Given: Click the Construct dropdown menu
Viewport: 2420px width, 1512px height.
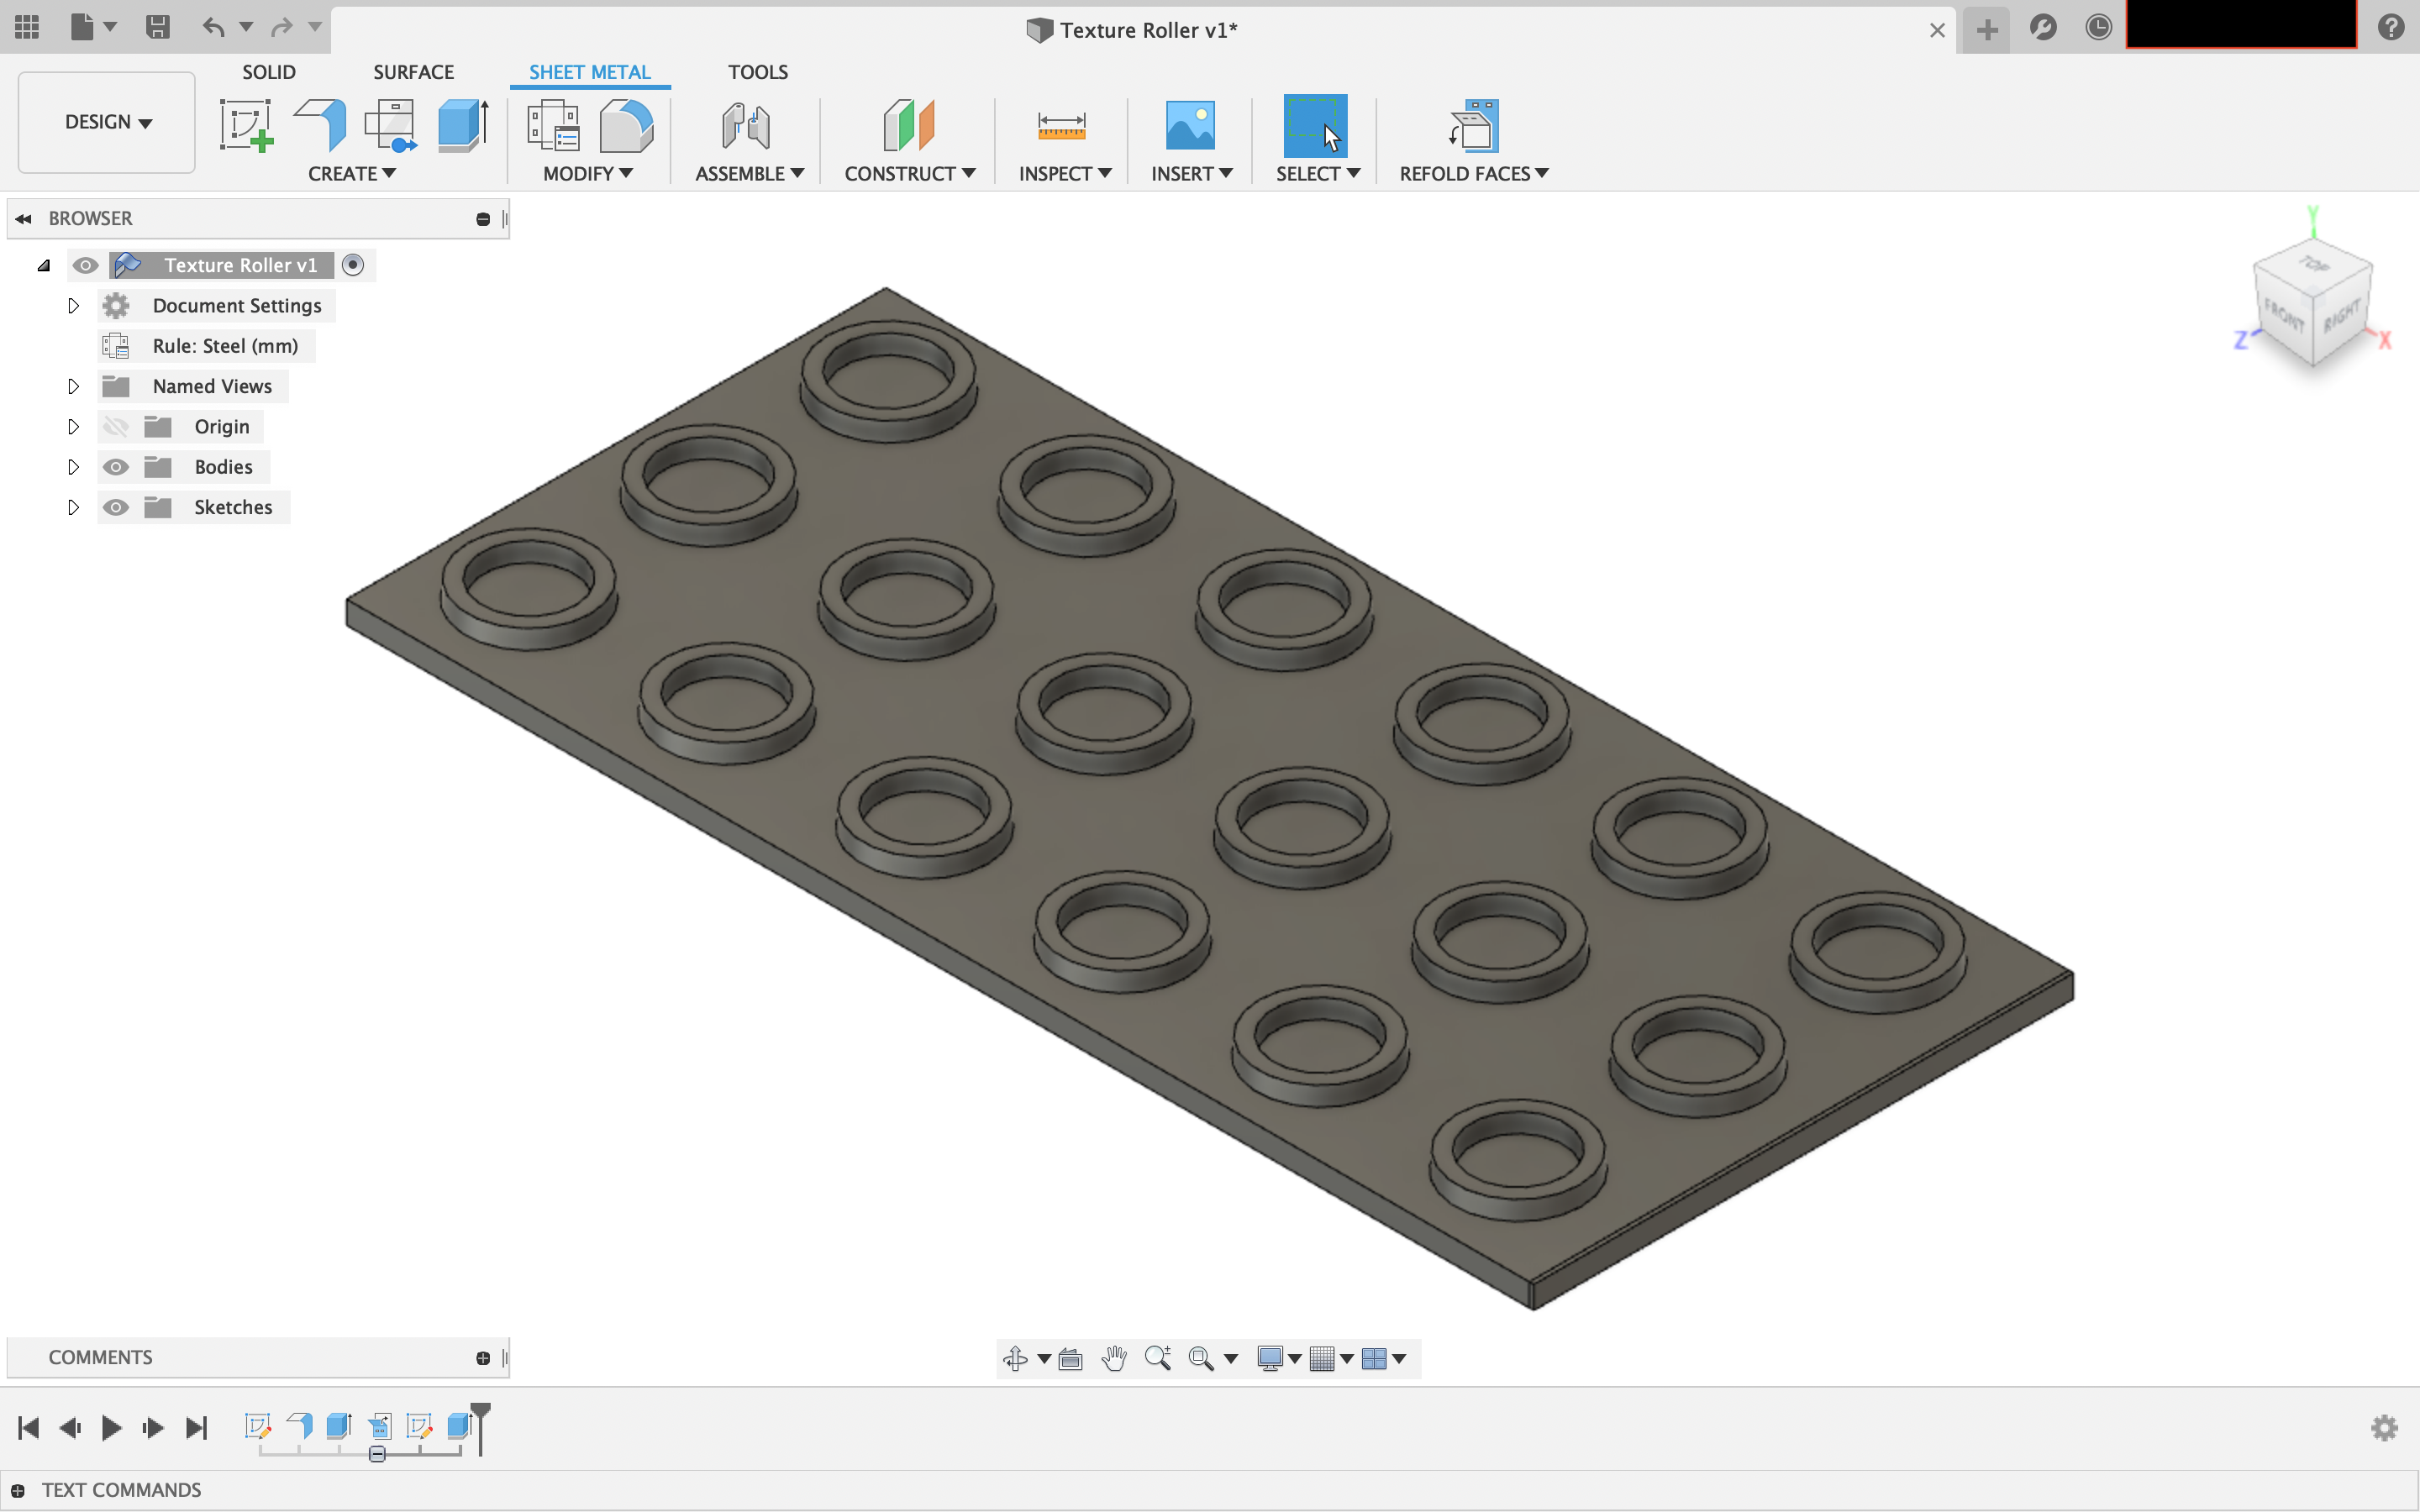Looking at the screenshot, I should (907, 172).
